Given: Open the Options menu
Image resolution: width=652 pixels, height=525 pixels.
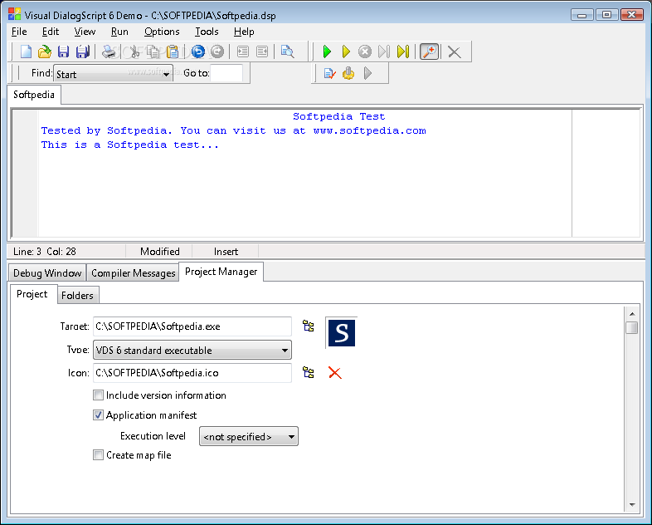Looking at the screenshot, I should coord(162,32).
